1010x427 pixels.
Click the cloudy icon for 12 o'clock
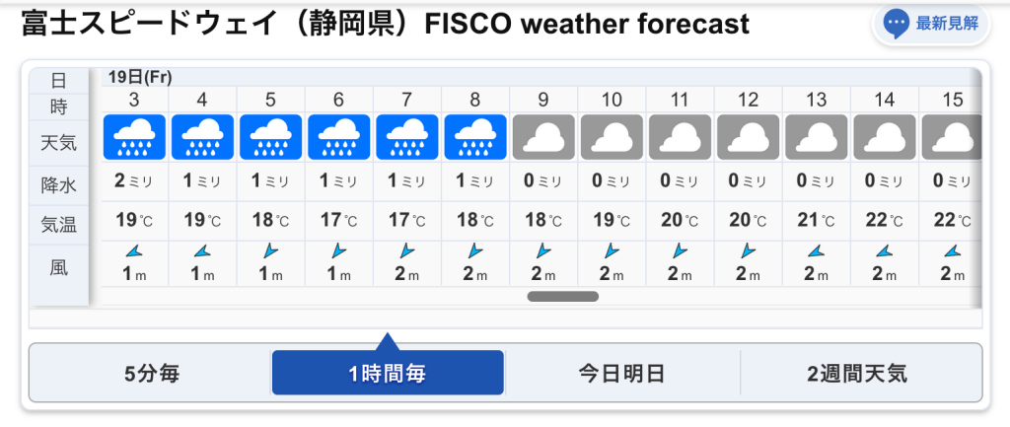click(749, 137)
